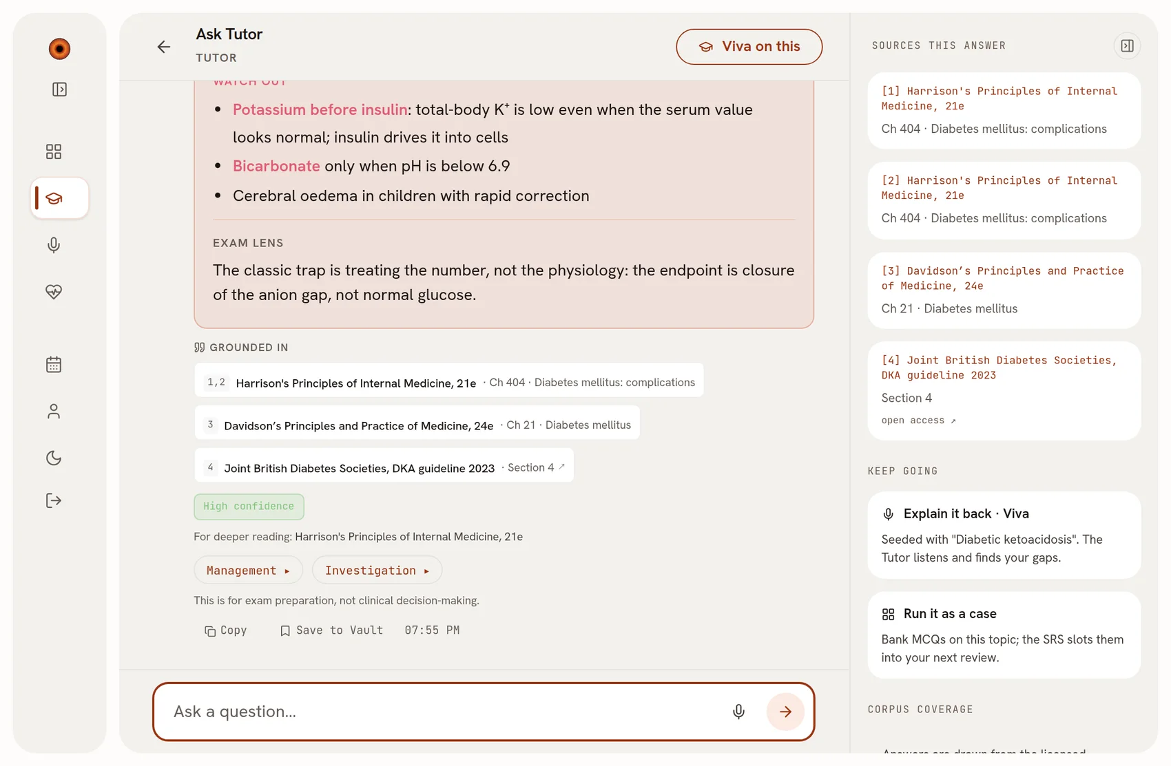Open the calendar icon in sidebar
The image size is (1171, 766).
point(54,365)
